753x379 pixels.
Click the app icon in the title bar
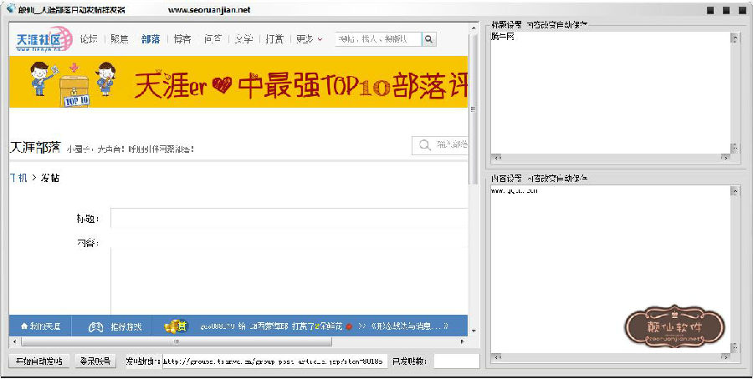pos(9,10)
